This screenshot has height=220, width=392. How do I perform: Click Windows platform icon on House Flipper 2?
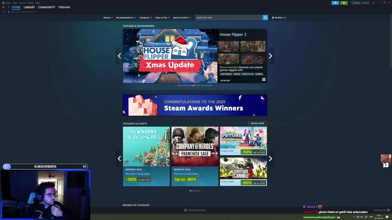(x=264, y=79)
